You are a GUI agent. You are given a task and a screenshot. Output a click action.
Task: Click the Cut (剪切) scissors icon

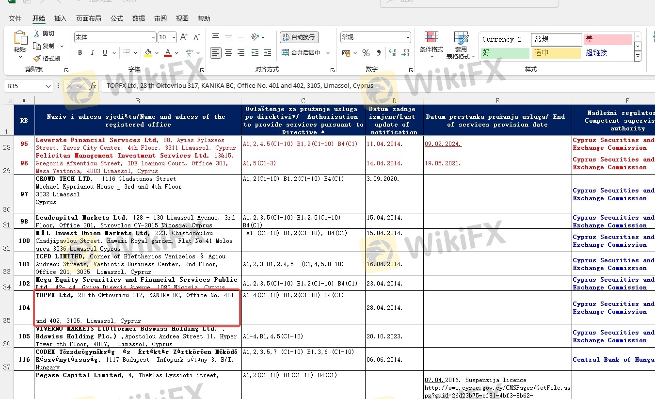pos(37,33)
